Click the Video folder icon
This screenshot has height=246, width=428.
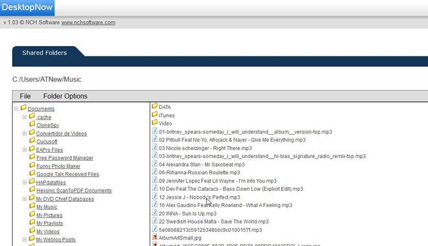point(154,122)
